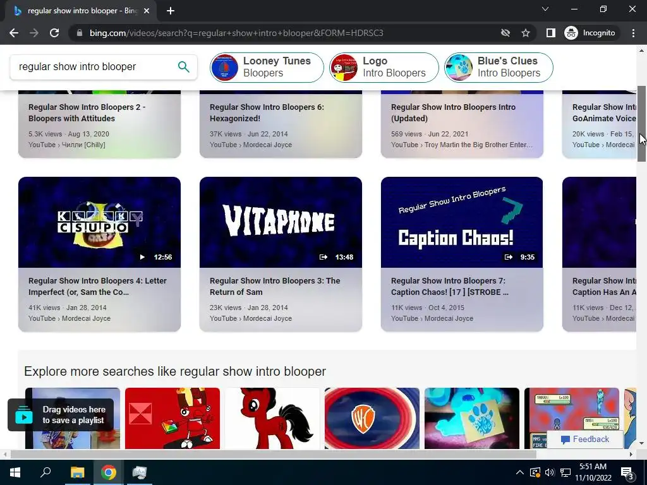The height and width of the screenshot is (485, 647).
Task: Click the green search magnifier icon
Action: [184, 66]
